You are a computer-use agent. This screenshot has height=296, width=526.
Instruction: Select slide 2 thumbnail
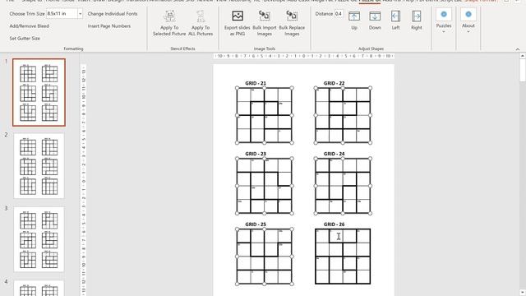39,166
